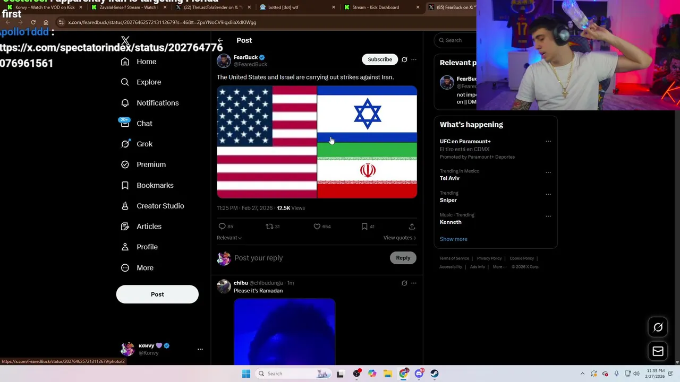Open File Explorer from the taskbar
Screen dimensions: 680x382
pos(388,374)
